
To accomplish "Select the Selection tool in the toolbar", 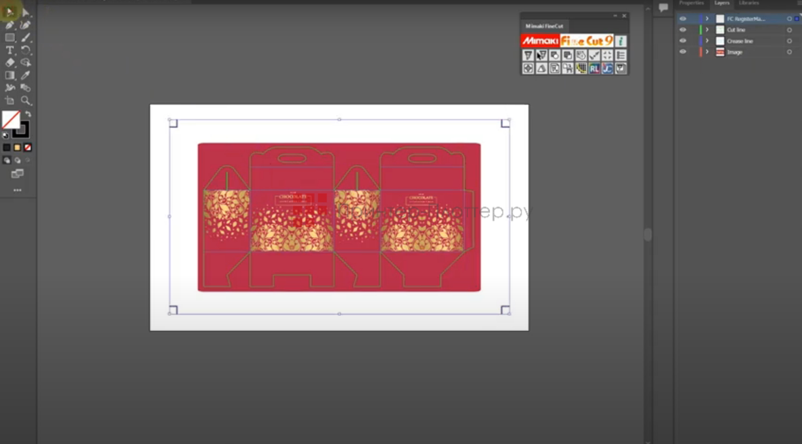I will tap(9, 12).
